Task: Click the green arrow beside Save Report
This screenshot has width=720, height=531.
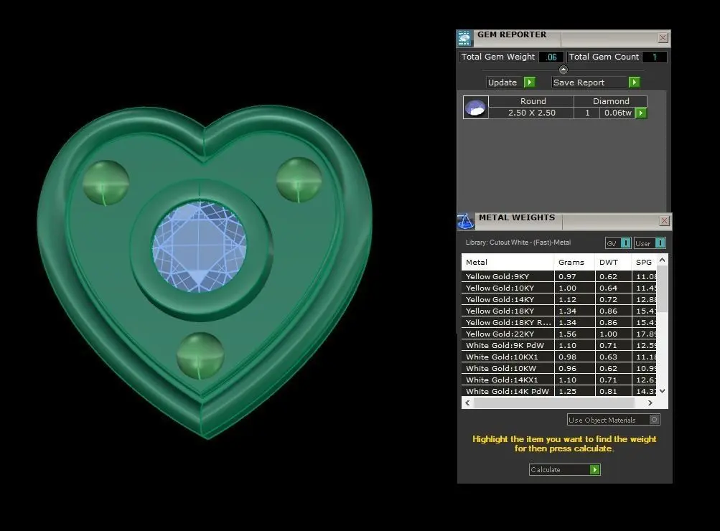Action: tap(634, 82)
